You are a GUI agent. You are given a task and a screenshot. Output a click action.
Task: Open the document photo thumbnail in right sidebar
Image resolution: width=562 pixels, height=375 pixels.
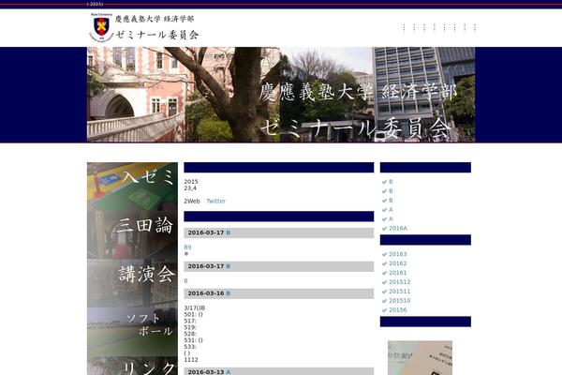pyautogui.click(x=420, y=358)
